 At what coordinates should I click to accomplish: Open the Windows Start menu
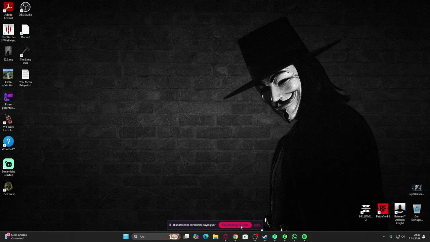[126, 237]
